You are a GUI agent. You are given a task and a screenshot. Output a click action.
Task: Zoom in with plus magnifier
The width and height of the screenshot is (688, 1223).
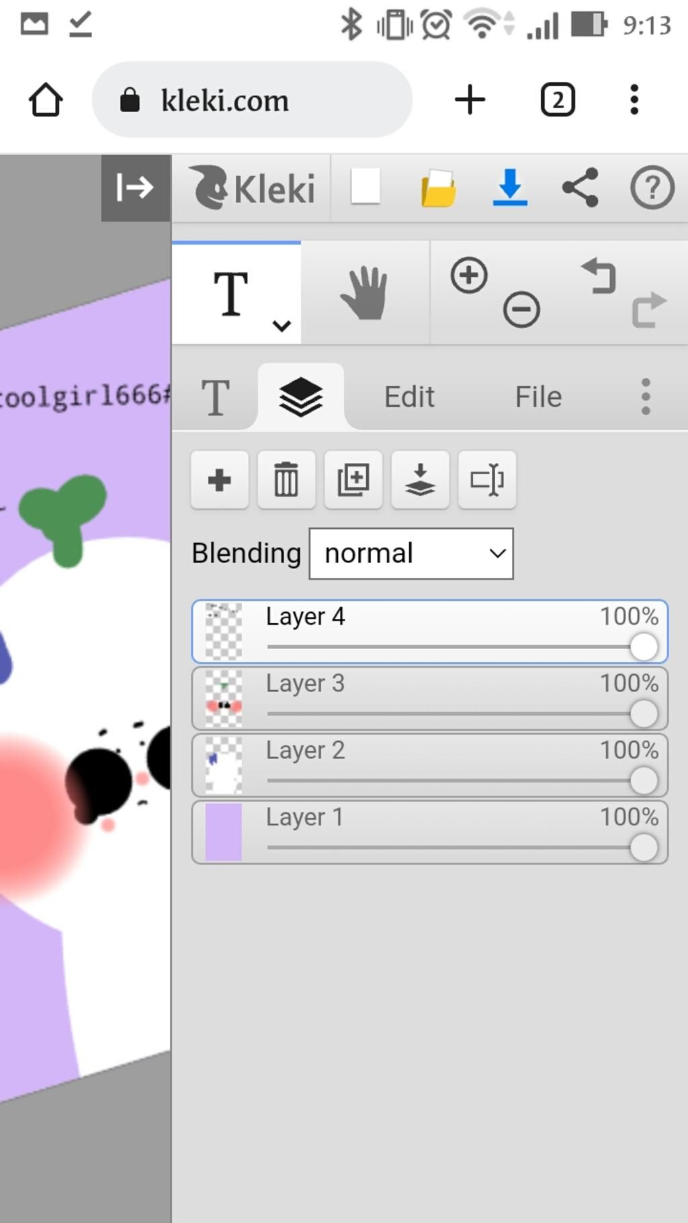469,275
